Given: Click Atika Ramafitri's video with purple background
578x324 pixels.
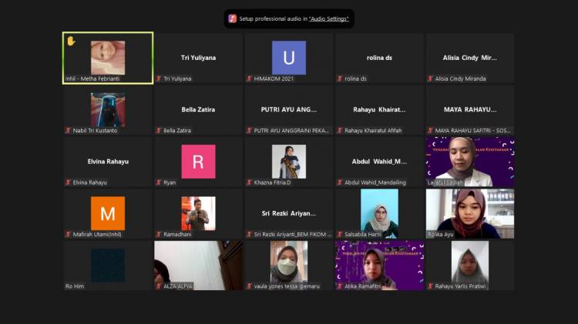Looking at the screenshot, I should (380, 264).
